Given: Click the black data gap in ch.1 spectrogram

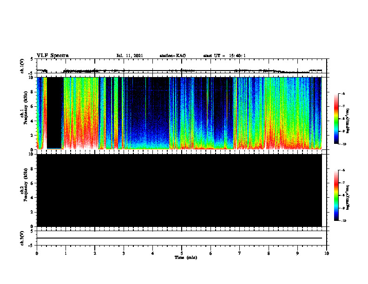Looking at the screenshot, I should 54,112.
